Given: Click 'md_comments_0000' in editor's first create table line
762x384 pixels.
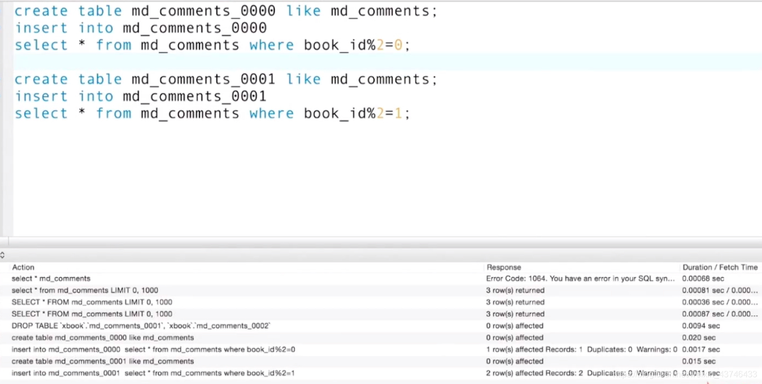Looking at the screenshot, I should point(204,11).
